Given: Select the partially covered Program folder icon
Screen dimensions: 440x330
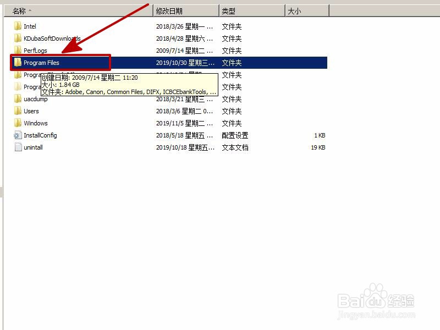Looking at the screenshot, I should tap(18, 75).
